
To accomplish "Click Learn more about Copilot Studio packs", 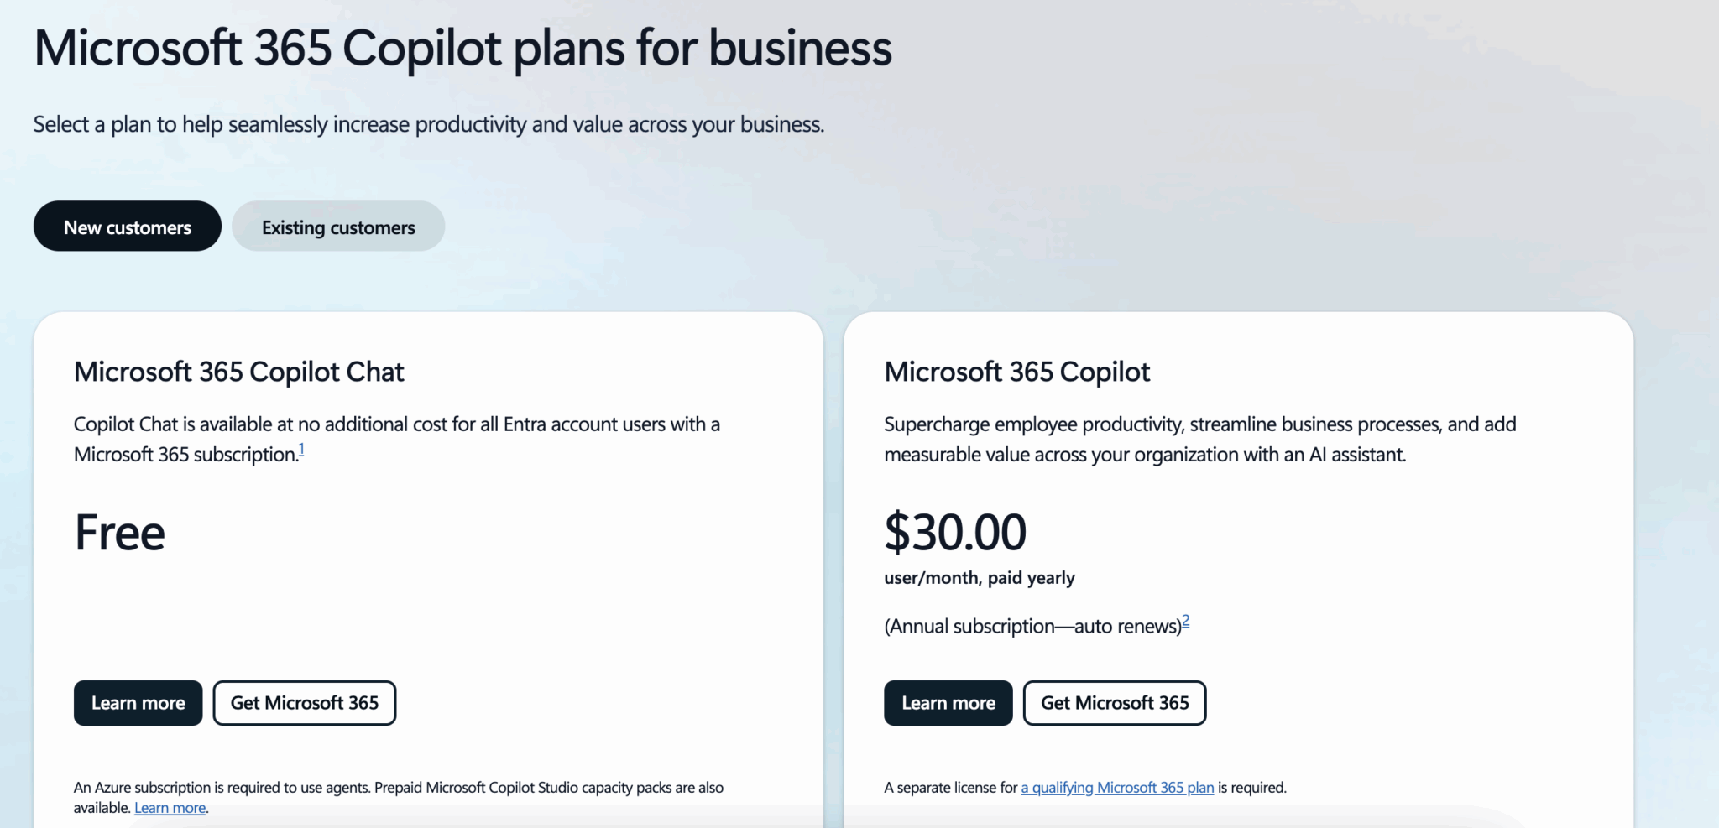I will click(x=170, y=807).
